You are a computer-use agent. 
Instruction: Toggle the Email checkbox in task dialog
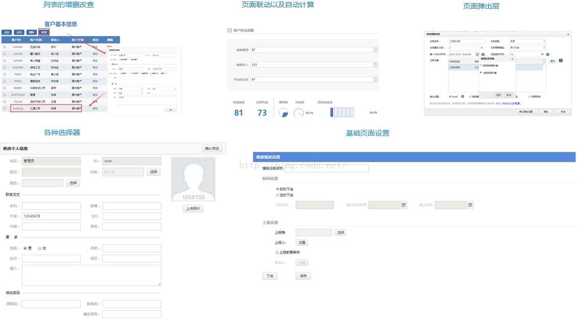click(x=450, y=96)
